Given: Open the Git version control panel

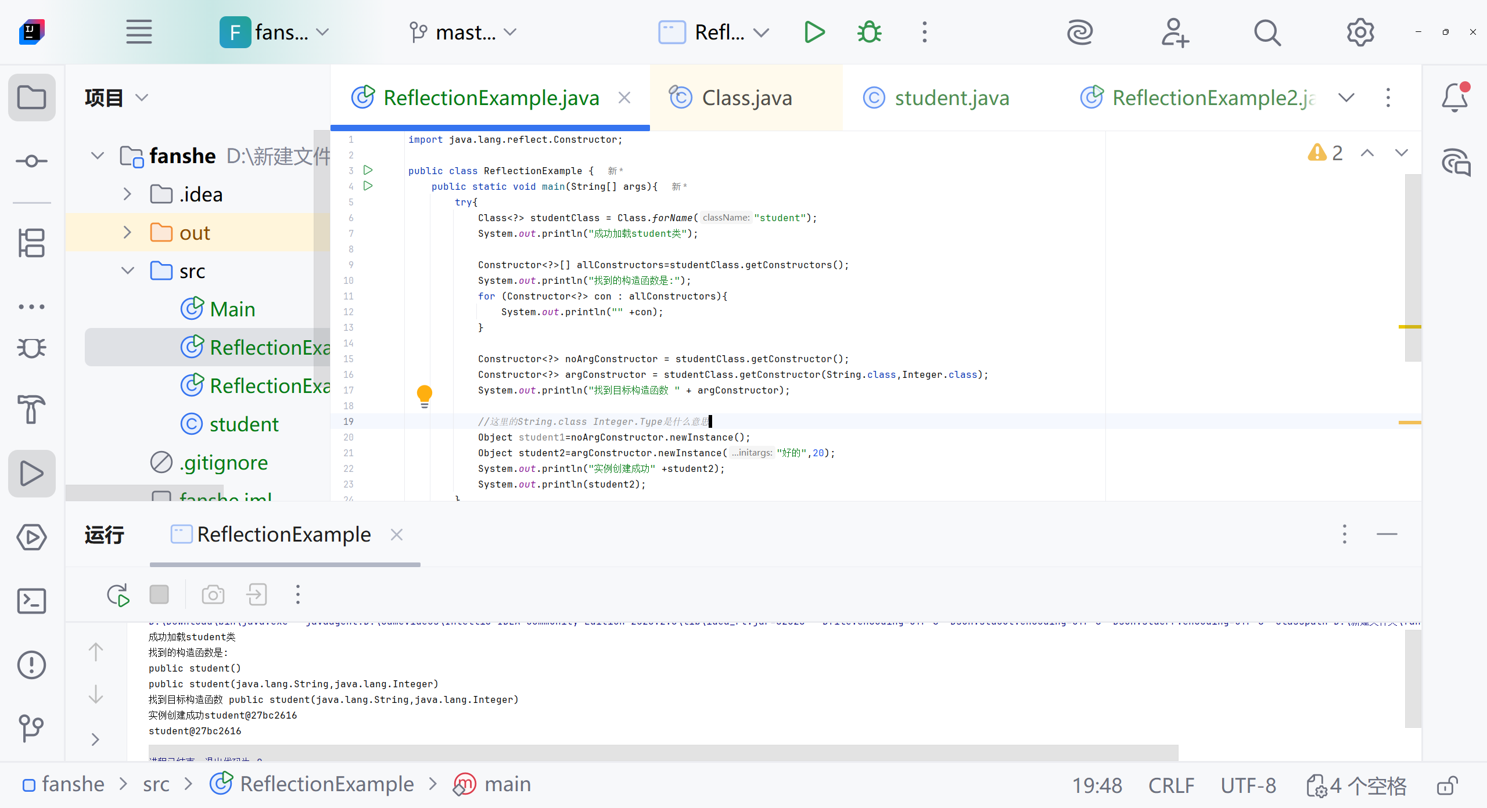Looking at the screenshot, I should tap(32, 728).
